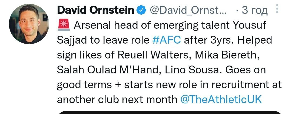Click "another club next month" text
Screen dimensions: 292x114
click(x=117, y=99)
